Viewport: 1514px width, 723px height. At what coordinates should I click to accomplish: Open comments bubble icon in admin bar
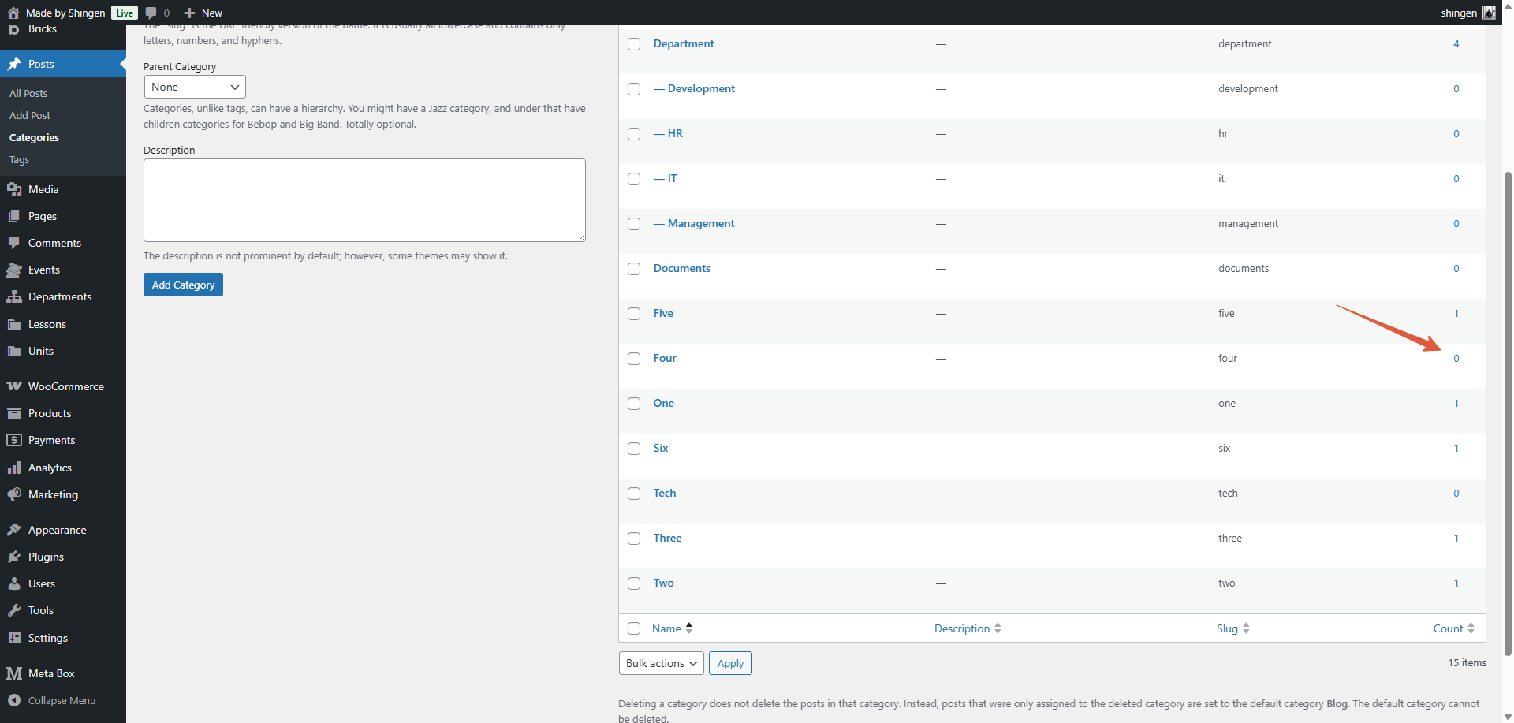[x=151, y=13]
